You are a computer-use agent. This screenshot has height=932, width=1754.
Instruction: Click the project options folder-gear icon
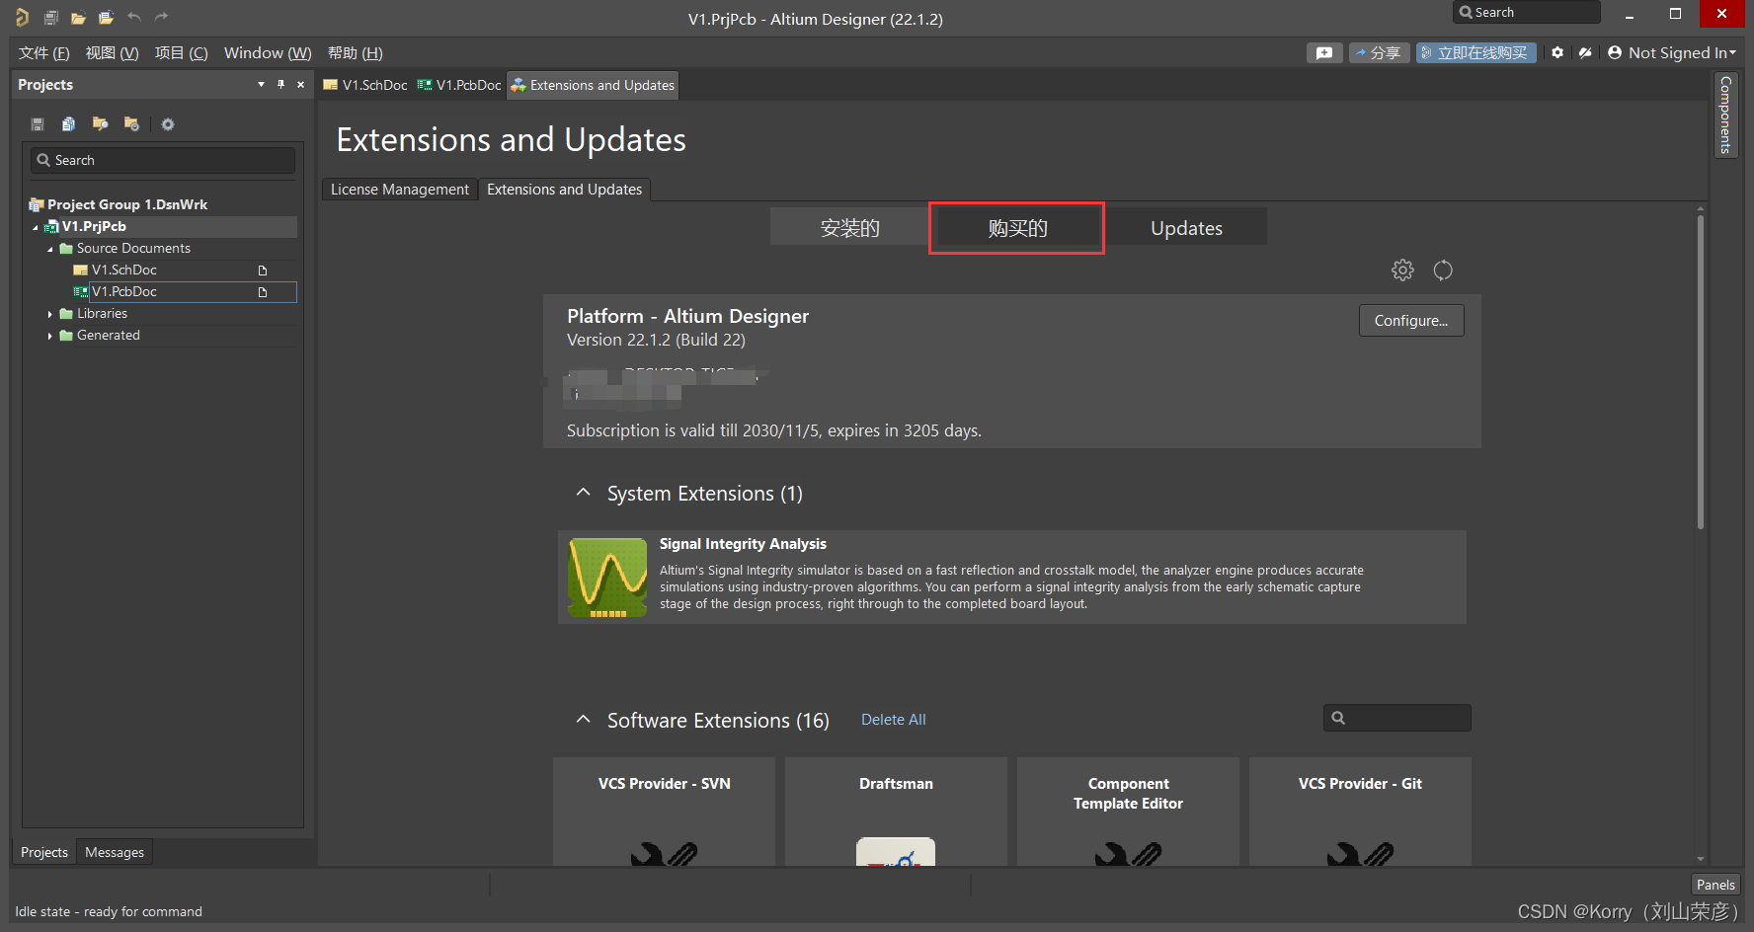coord(131,123)
